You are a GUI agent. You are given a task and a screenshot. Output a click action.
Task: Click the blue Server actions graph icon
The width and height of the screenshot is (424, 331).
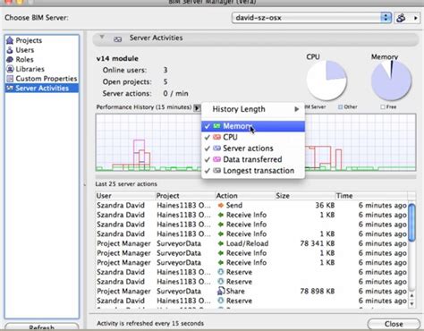coord(216,149)
